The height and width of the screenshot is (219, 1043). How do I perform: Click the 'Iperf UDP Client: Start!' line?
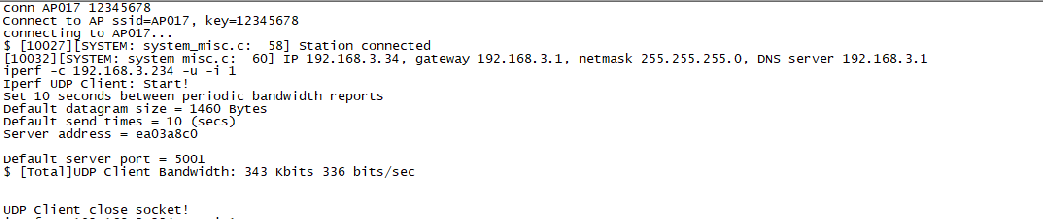(x=96, y=84)
